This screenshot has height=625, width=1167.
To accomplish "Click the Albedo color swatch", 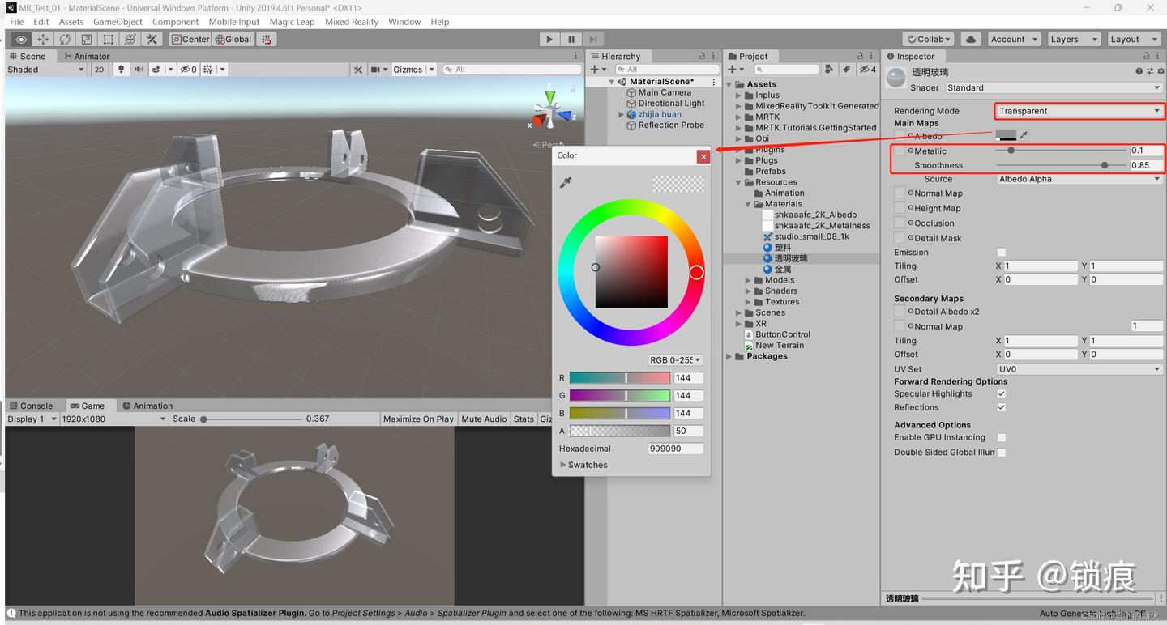I will [x=1006, y=135].
